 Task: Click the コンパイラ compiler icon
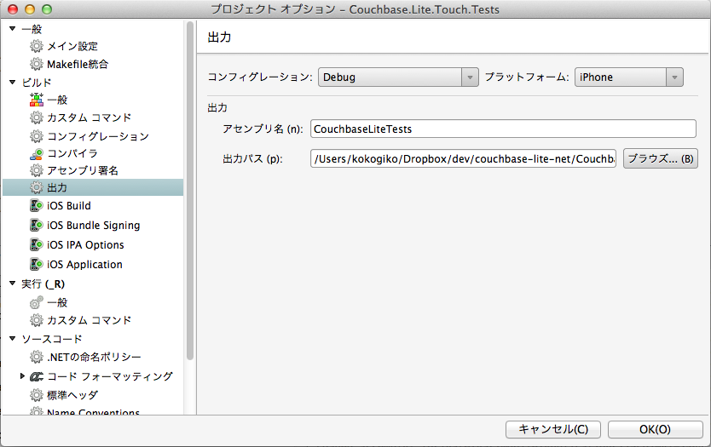(37, 153)
